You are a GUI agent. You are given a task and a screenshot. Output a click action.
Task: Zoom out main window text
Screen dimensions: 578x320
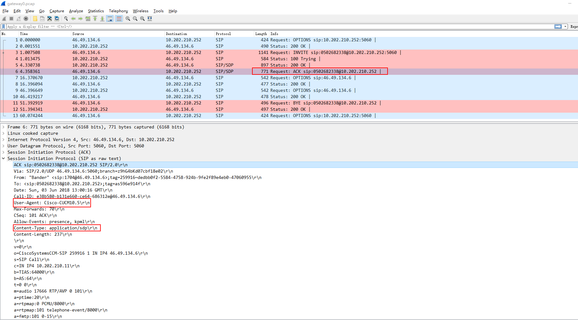tap(135, 19)
